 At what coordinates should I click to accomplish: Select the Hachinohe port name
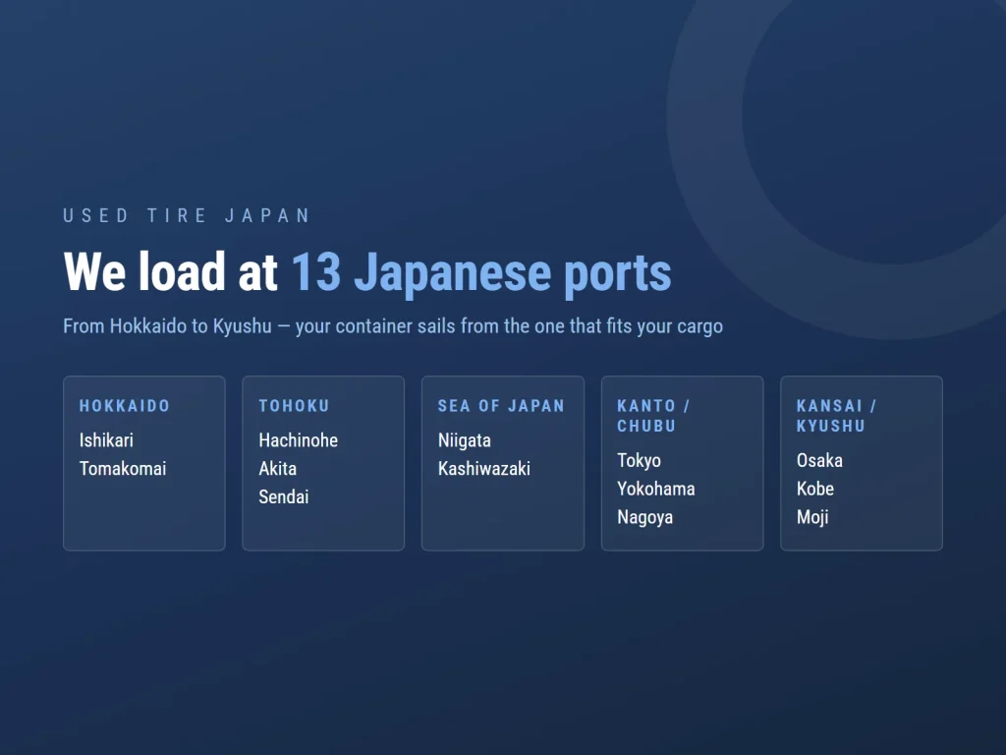click(299, 440)
